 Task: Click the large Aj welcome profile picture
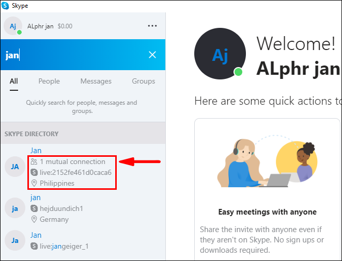click(220, 54)
